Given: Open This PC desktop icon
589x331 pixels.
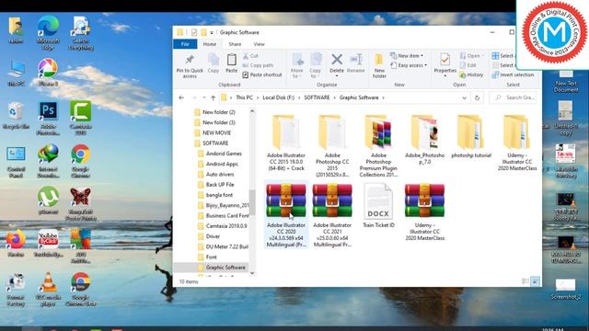Looking at the screenshot, I should click(16, 73).
